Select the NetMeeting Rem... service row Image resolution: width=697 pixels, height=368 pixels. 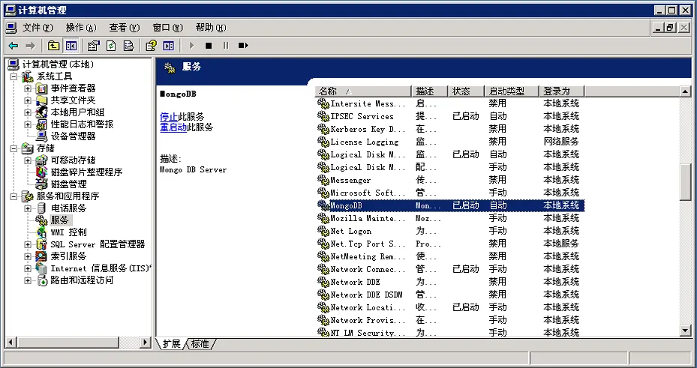point(449,256)
